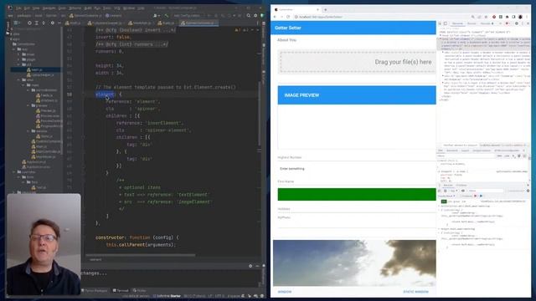Click the green First Name field bar
Screen dimensions: 536x301
point(357,195)
